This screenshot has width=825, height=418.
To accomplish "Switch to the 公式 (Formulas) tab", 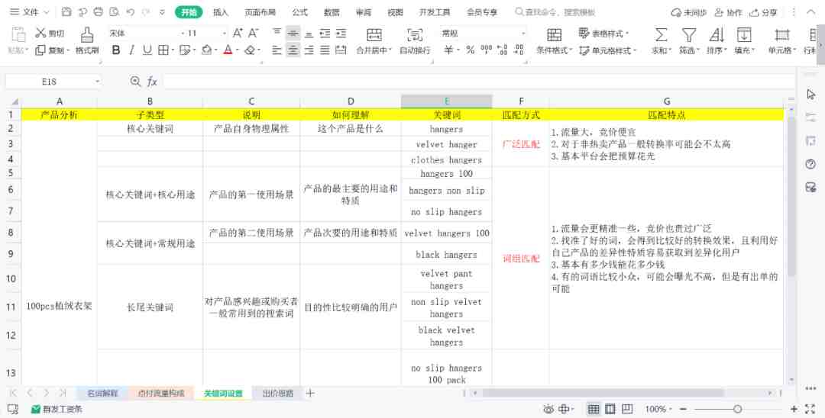I will [300, 11].
